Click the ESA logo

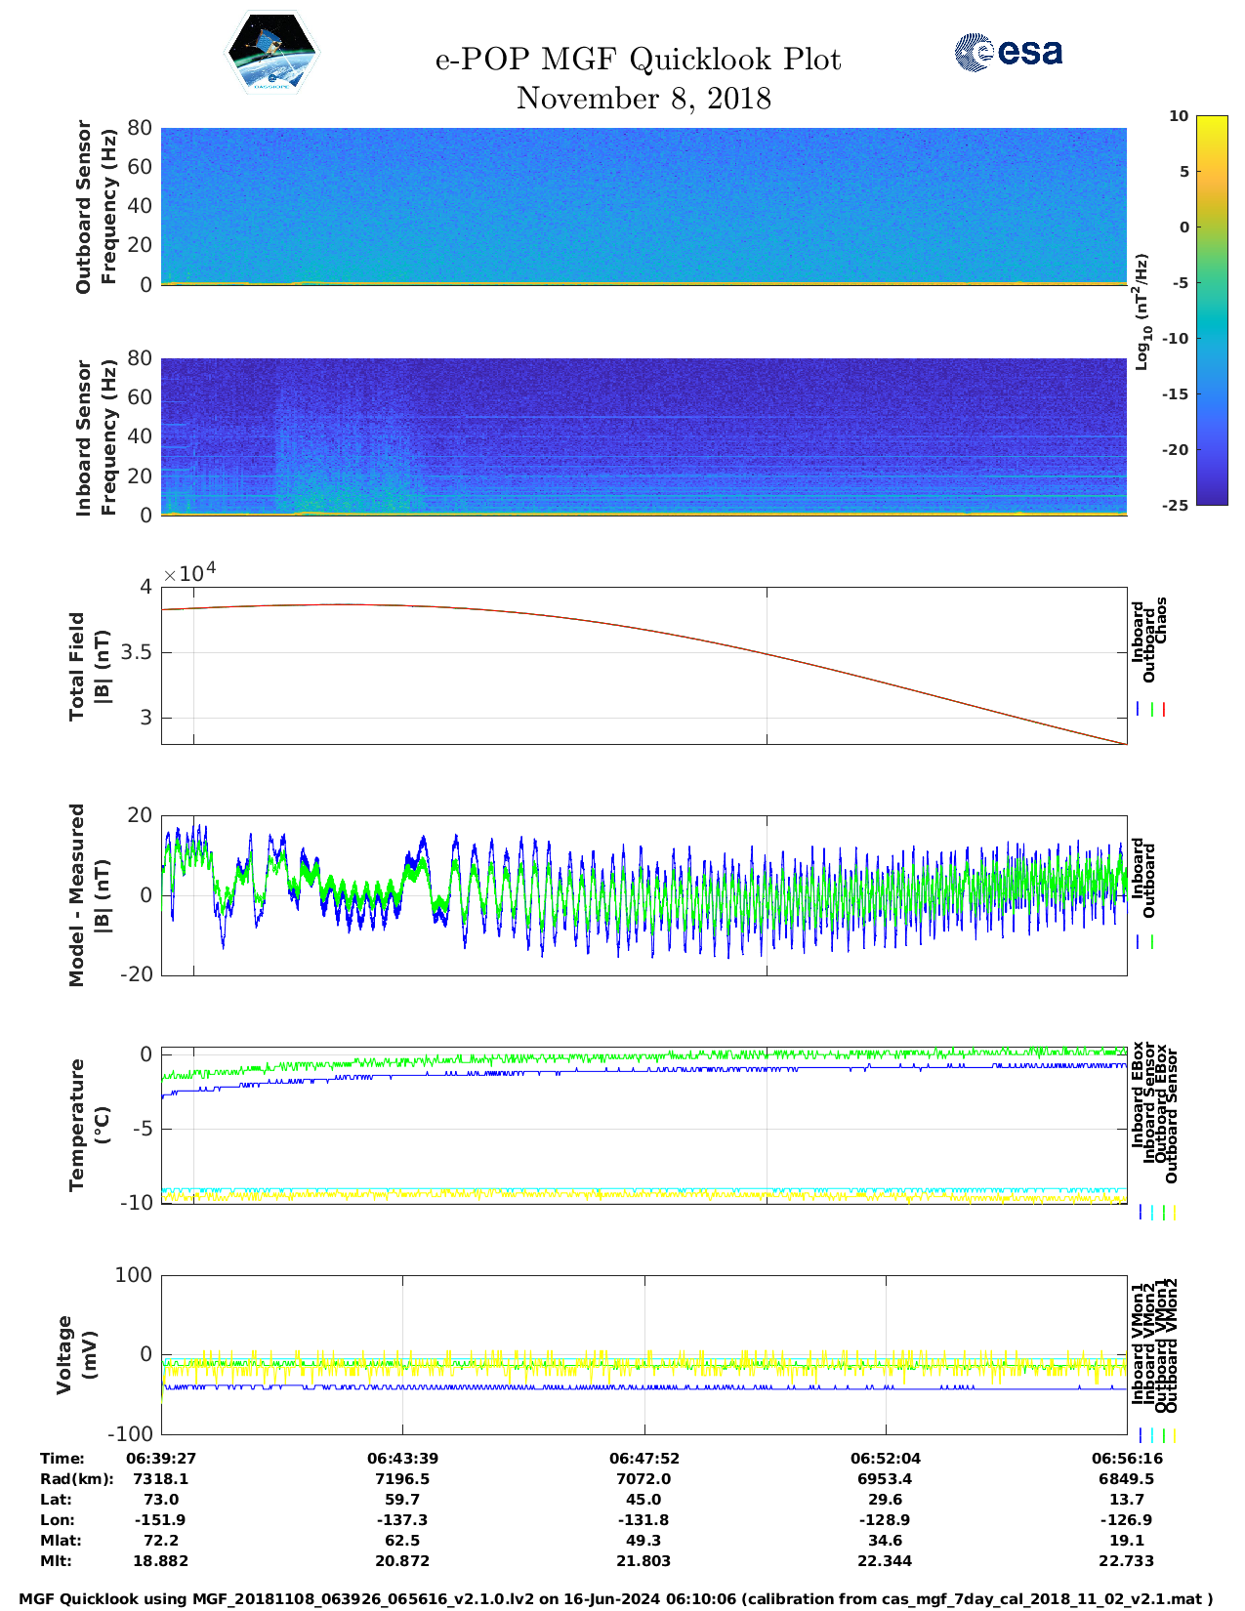[1008, 52]
